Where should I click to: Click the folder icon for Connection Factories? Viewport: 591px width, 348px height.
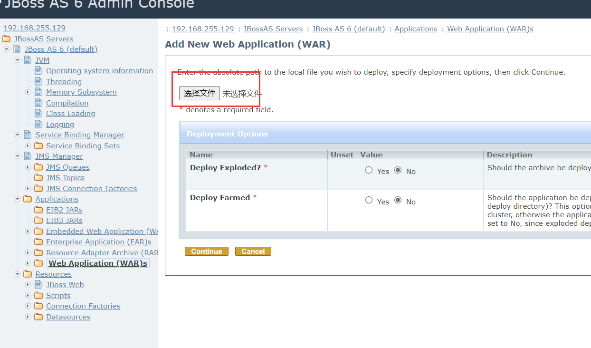[x=38, y=306]
